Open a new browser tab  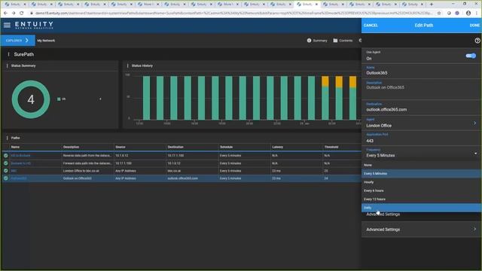coord(432,5)
